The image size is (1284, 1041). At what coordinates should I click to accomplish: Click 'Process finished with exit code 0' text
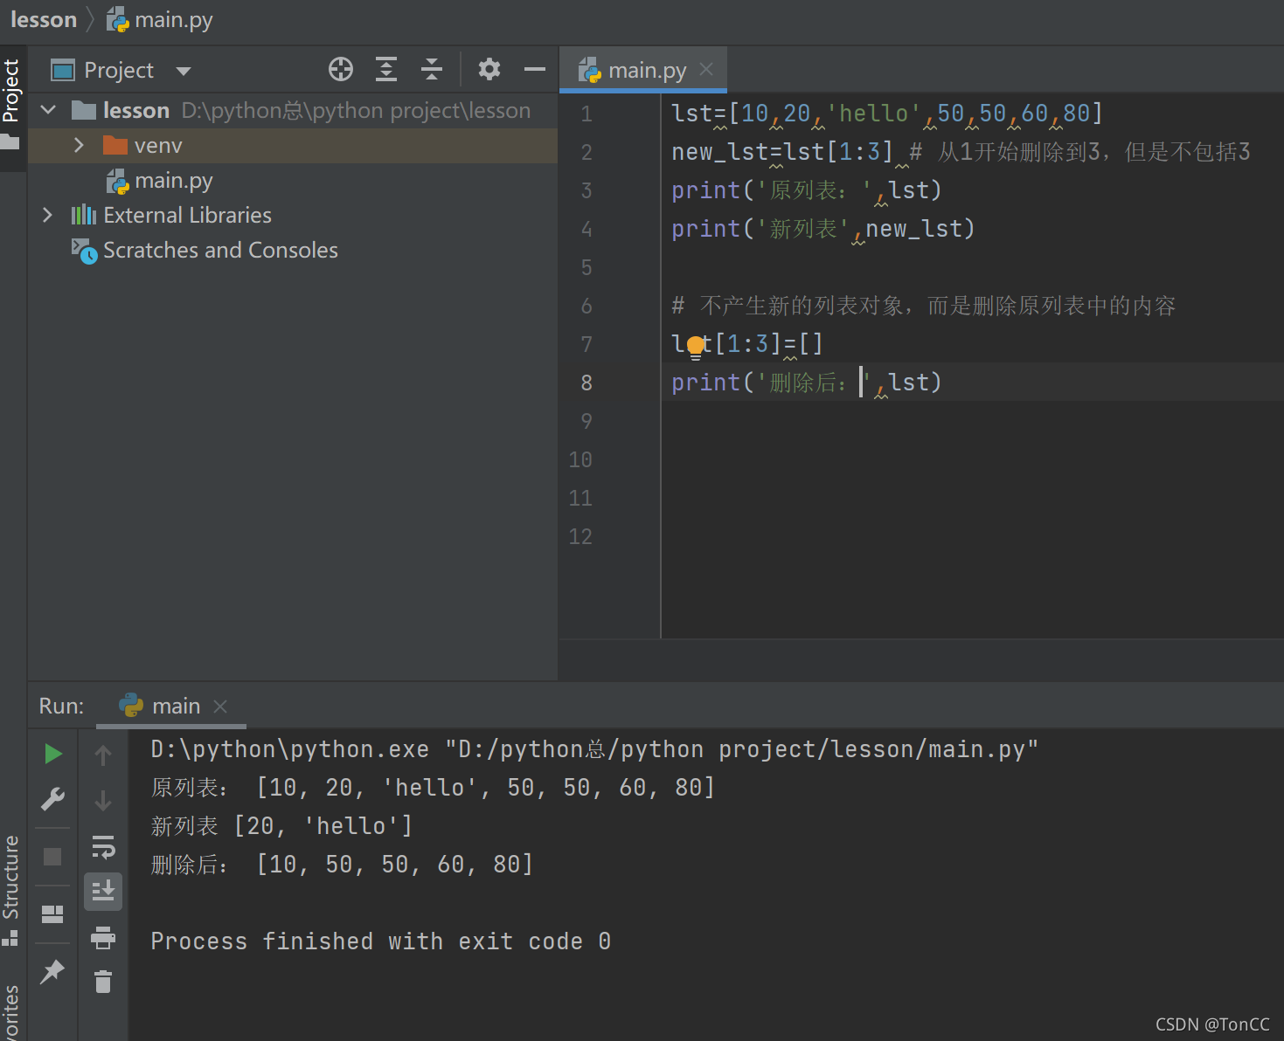pyautogui.click(x=381, y=941)
